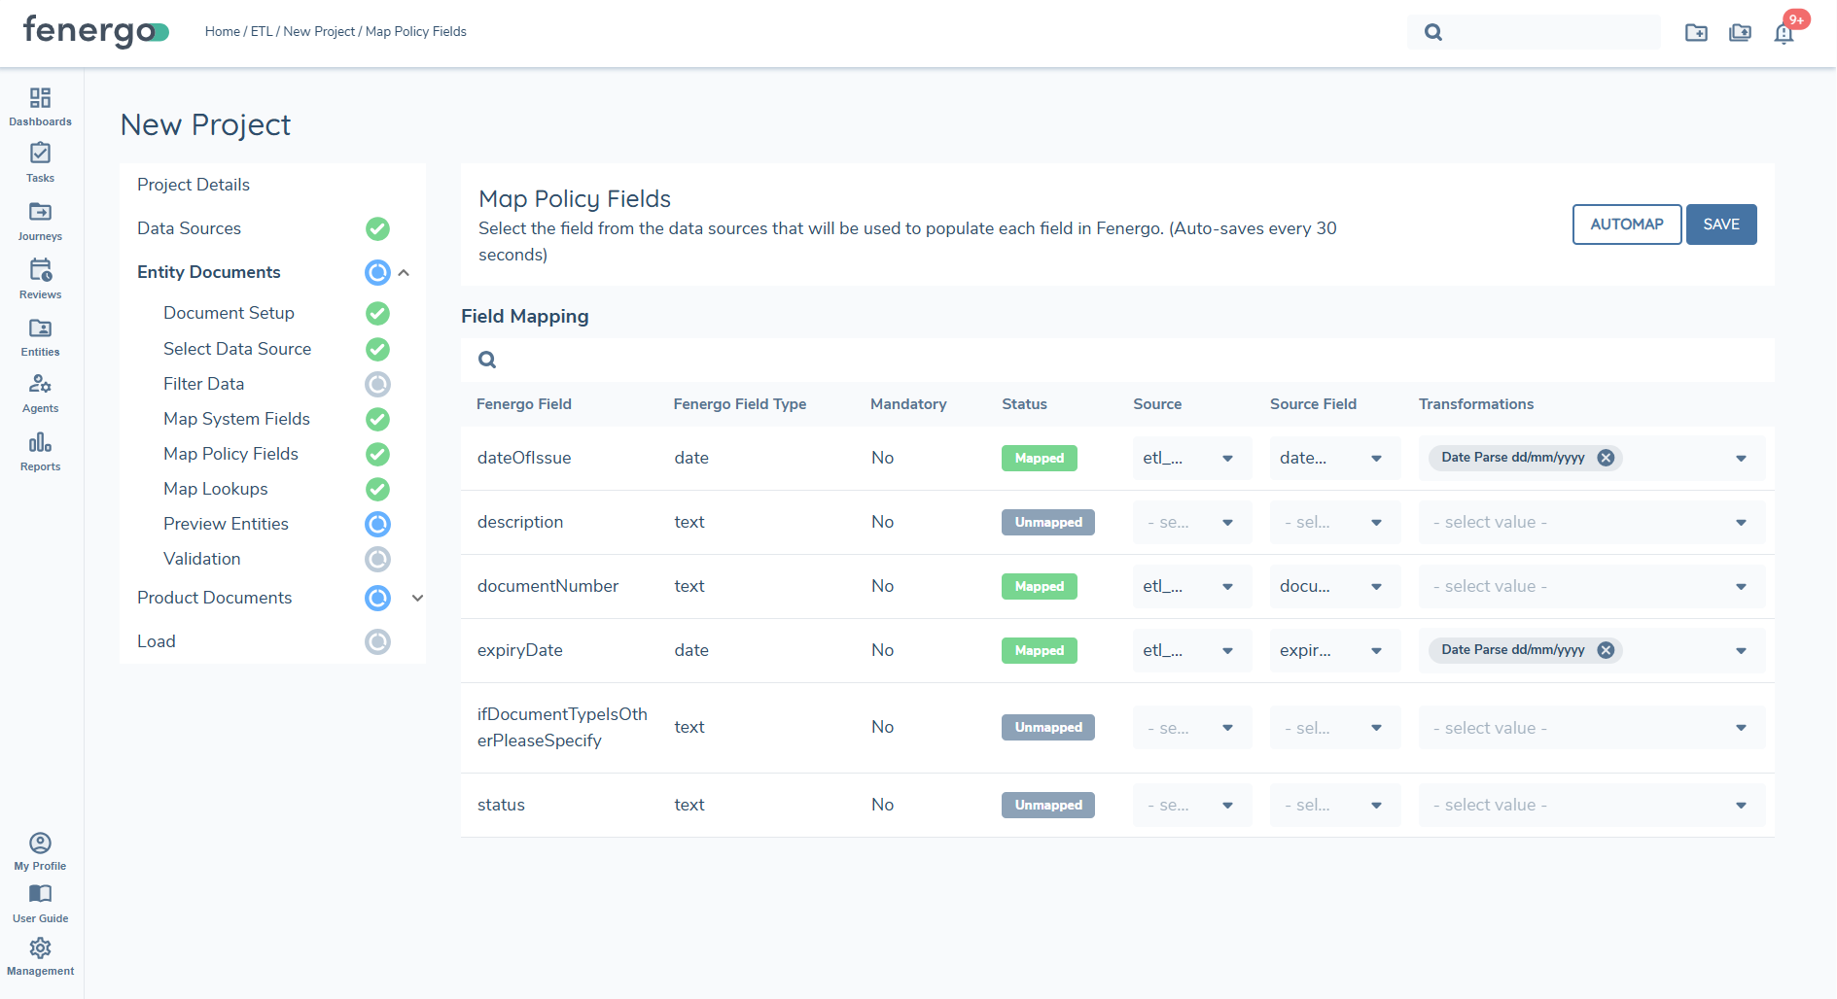Open notifications via the bell icon
This screenshot has height=999, width=1837.
pyautogui.click(x=1784, y=32)
